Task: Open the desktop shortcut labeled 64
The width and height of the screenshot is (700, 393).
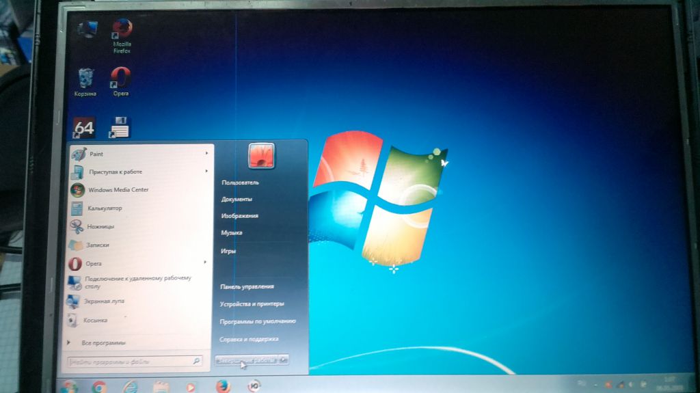Action: (84, 128)
